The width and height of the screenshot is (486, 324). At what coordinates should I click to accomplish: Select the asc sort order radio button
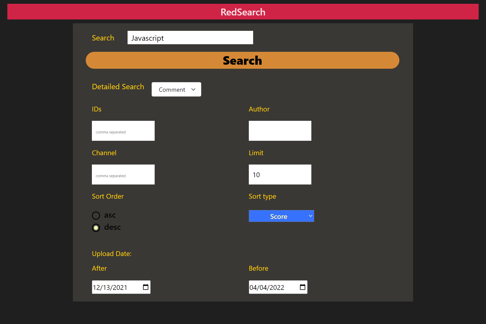pyautogui.click(x=96, y=216)
